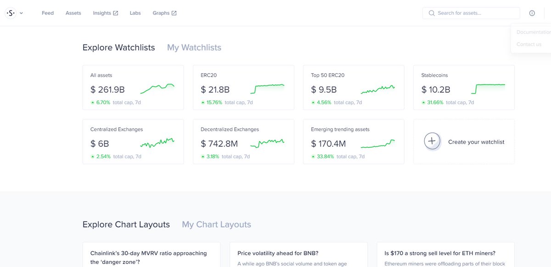Open the Feed page
The height and width of the screenshot is (267, 551).
tap(48, 13)
